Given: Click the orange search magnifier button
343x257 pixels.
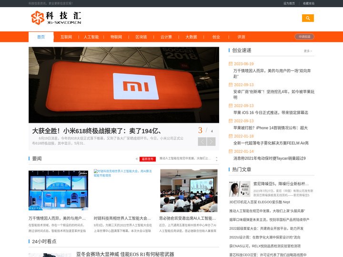Looking at the screenshot, I should [x=308, y=18].
